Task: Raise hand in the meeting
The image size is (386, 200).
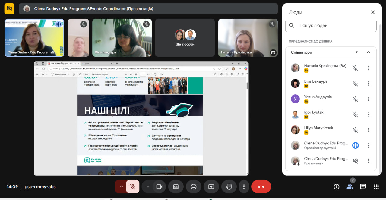Action: 229,186
